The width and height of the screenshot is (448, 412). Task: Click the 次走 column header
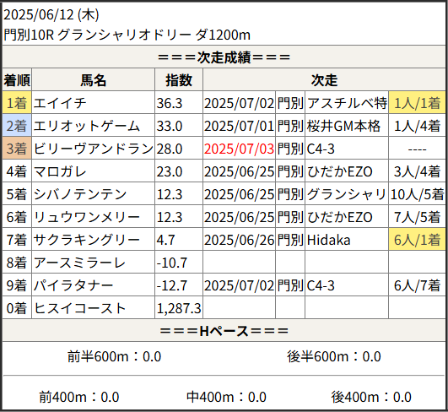(x=324, y=79)
